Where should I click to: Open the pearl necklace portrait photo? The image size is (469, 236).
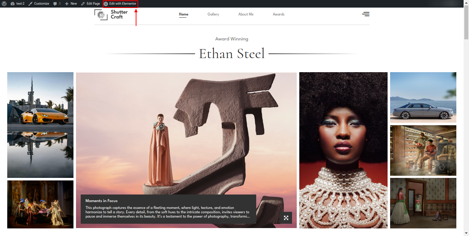pyautogui.click(x=343, y=150)
